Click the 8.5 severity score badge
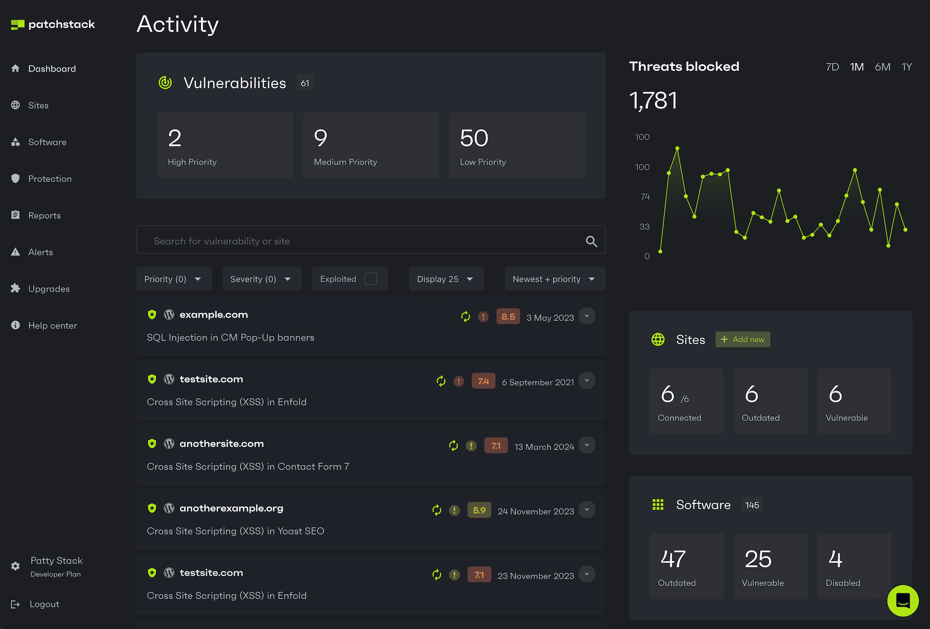 (508, 316)
